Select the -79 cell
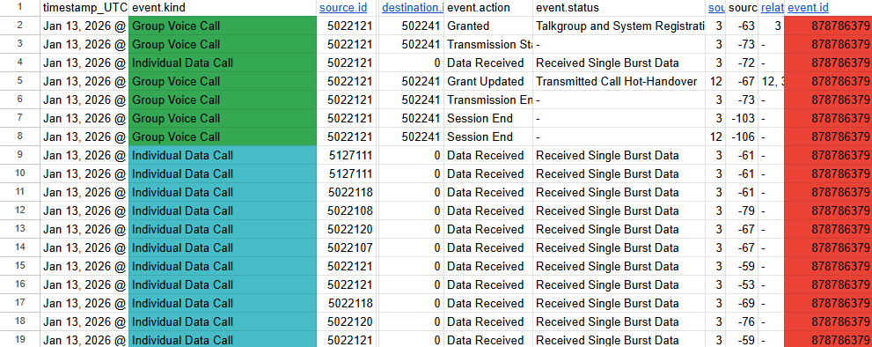The image size is (872, 347). point(742,211)
